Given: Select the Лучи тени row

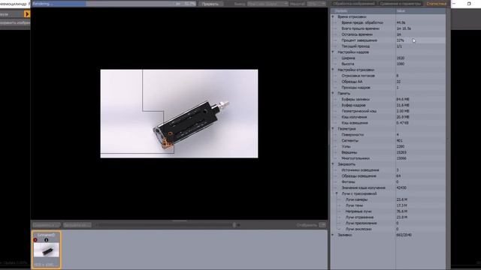Looking at the screenshot, I should point(389,205).
